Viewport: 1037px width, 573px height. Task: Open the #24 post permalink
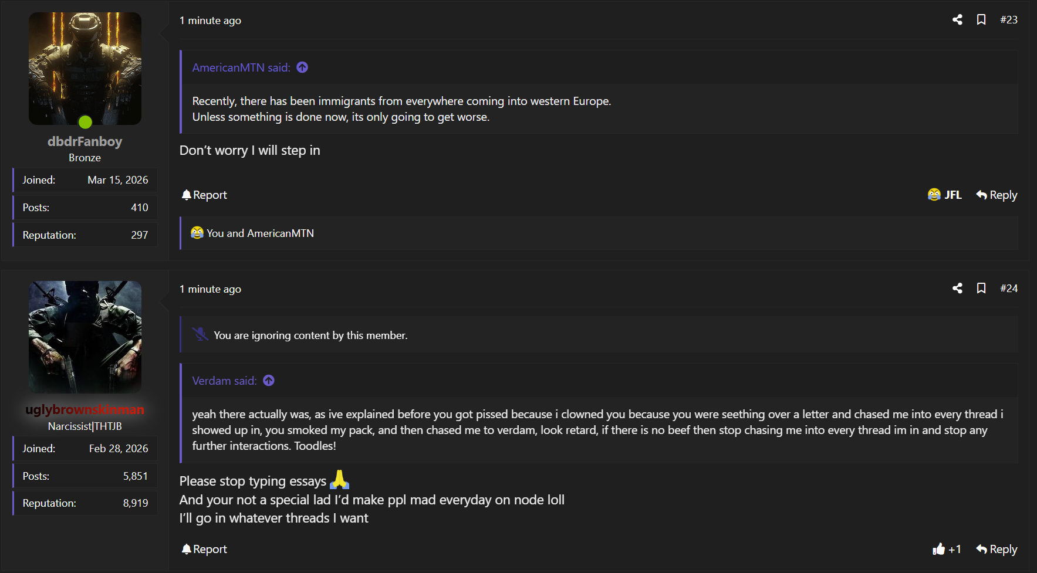coord(1009,288)
